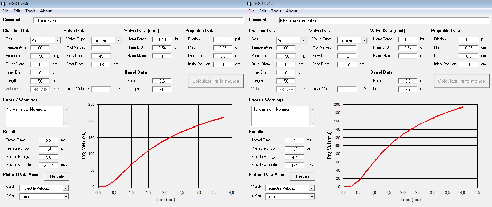Open the About menu in the GBB equivalent window
This screenshot has height=207, width=492.
click(x=291, y=11)
